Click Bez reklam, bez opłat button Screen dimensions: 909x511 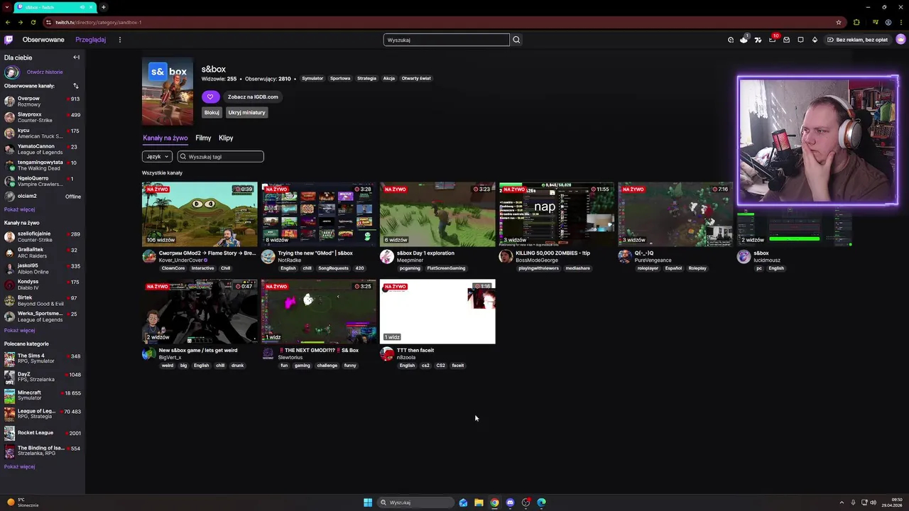(857, 40)
